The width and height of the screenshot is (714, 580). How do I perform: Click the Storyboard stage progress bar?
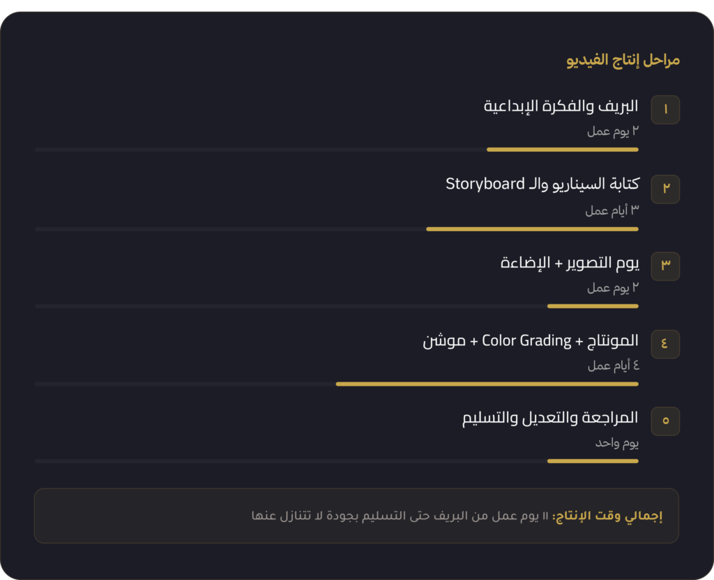tap(337, 229)
